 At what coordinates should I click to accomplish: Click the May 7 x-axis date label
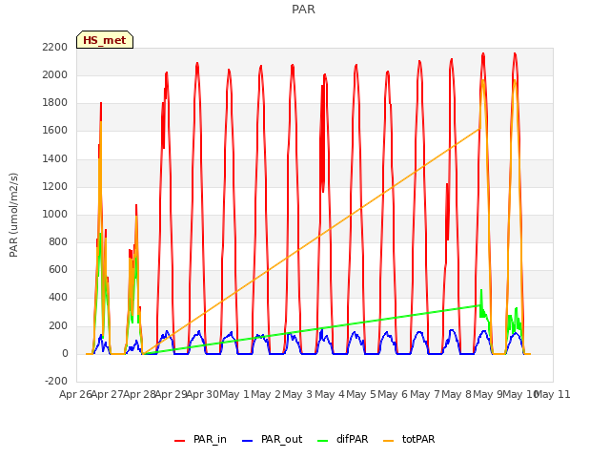coord(425,395)
